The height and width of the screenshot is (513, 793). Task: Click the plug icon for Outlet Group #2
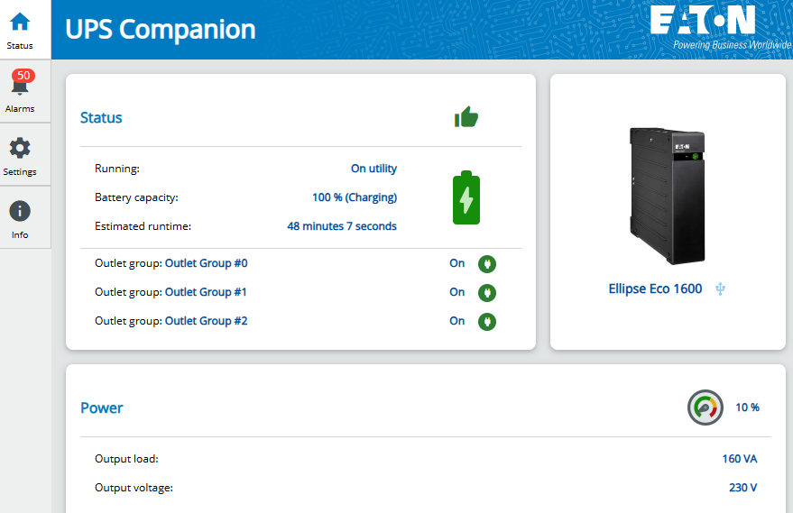(x=487, y=322)
